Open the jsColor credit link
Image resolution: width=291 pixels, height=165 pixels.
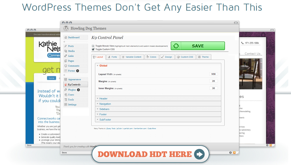coord(119,129)
